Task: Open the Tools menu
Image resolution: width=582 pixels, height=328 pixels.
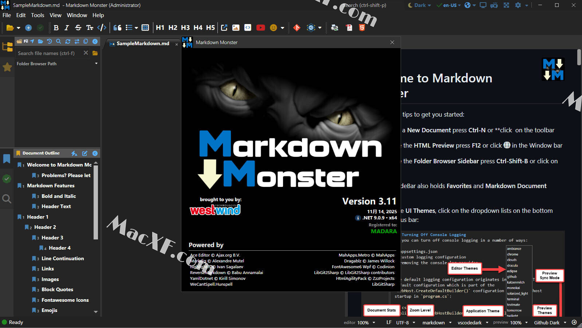Action: (38, 15)
